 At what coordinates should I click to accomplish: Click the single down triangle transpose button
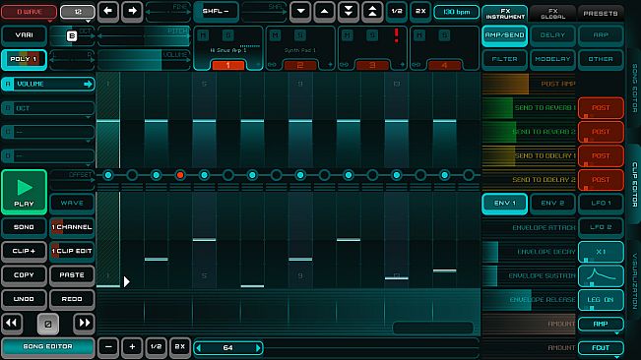[300, 12]
